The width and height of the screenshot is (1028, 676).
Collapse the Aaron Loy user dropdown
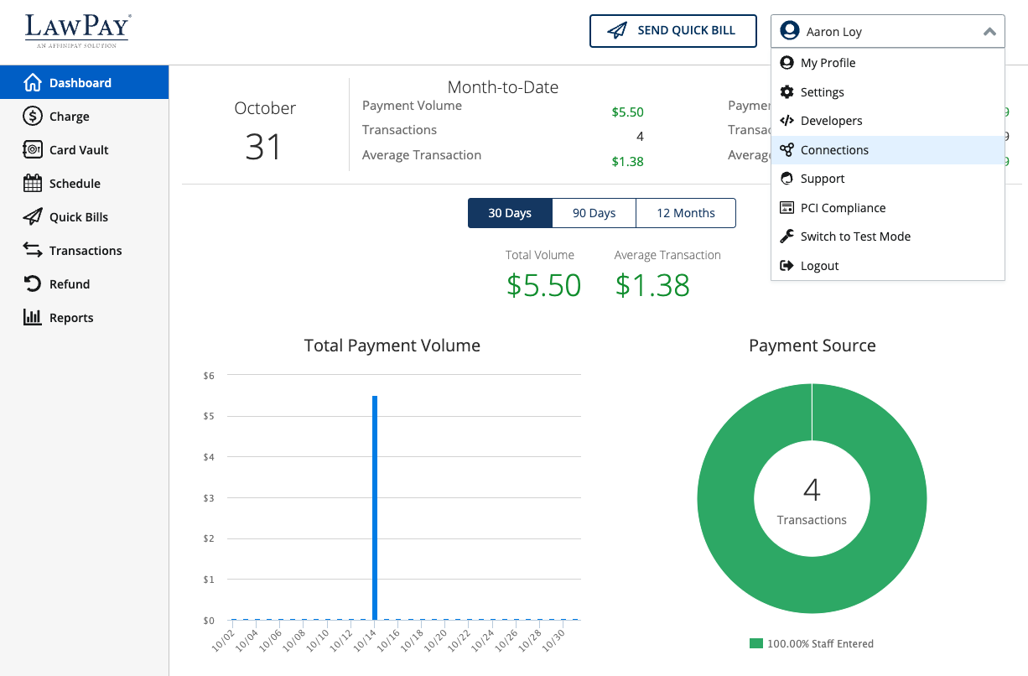[x=887, y=32]
